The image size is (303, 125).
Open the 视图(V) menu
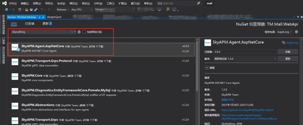coord(37,3)
